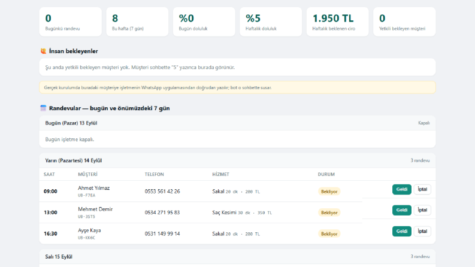Click booking code UB-KK6C
The width and height of the screenshot is (475, 267).
(86, 238)
